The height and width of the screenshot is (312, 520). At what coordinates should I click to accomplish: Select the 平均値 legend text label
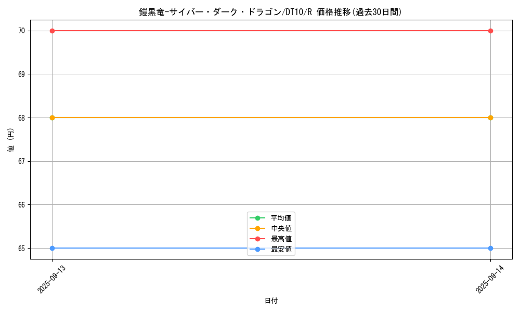281,218
